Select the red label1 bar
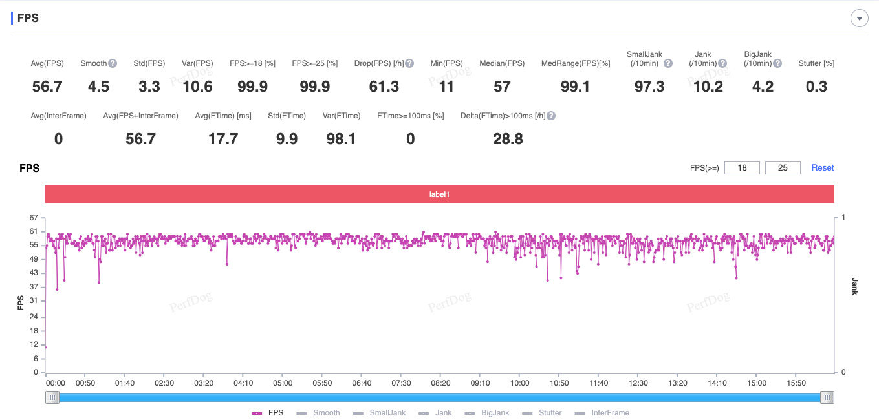Screen dimensions: 879x420 coord(439,194)
